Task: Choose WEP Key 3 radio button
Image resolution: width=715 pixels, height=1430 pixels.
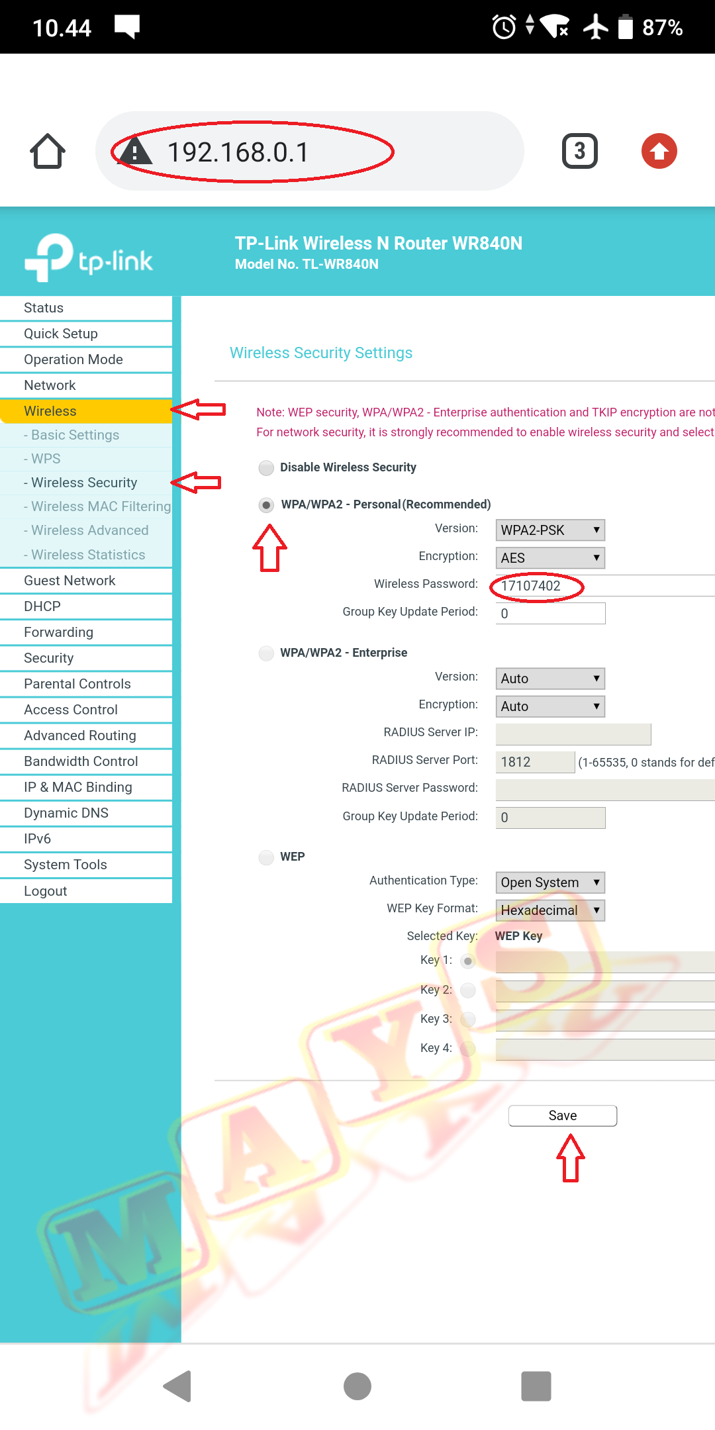Action: click(x=468, y=1020)
